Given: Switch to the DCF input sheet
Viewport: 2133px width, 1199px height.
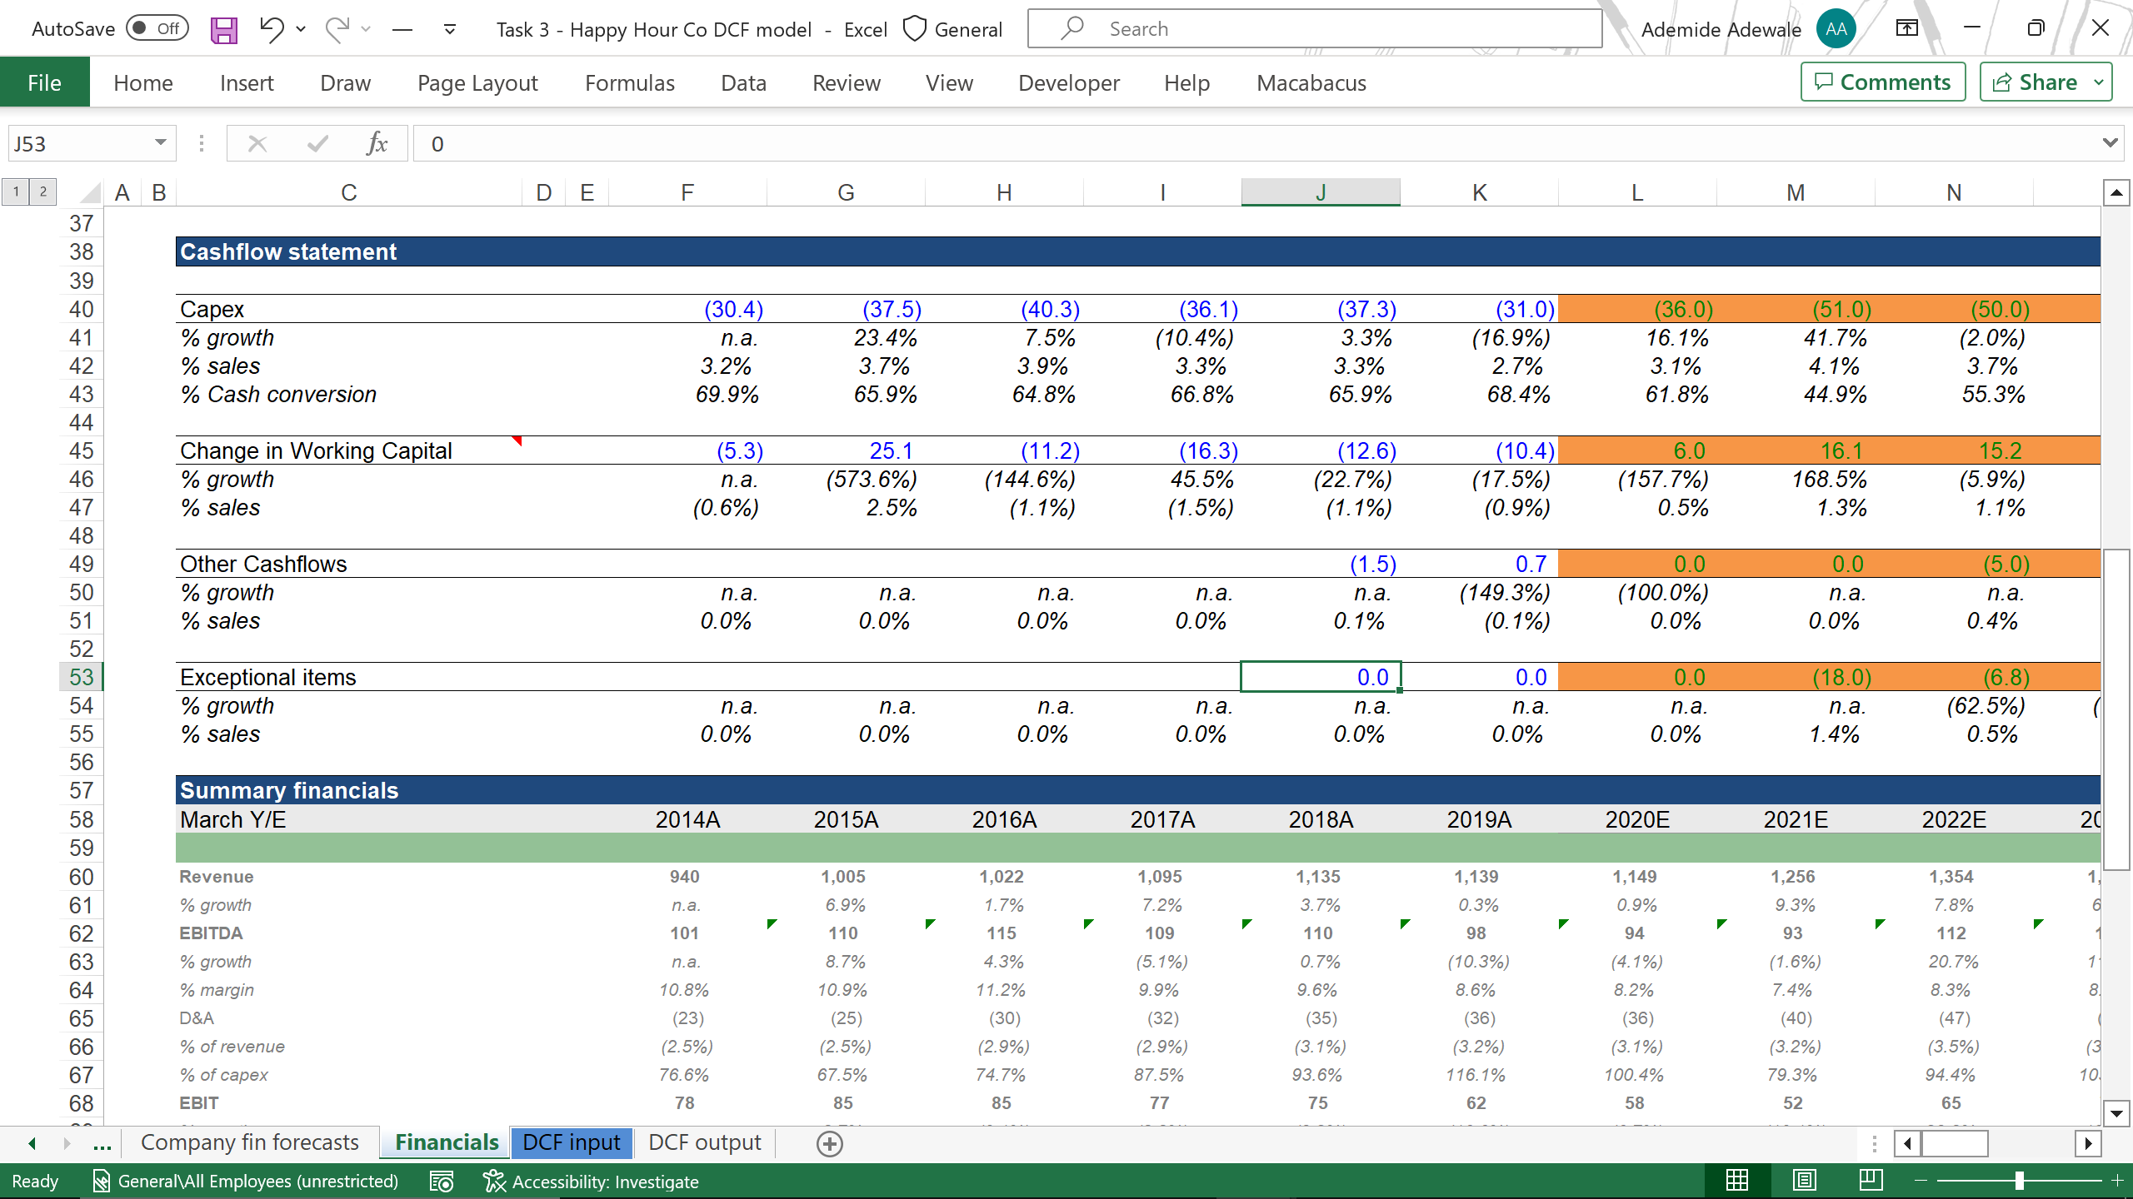Looking at the screenshot, I should point(572,1142).
